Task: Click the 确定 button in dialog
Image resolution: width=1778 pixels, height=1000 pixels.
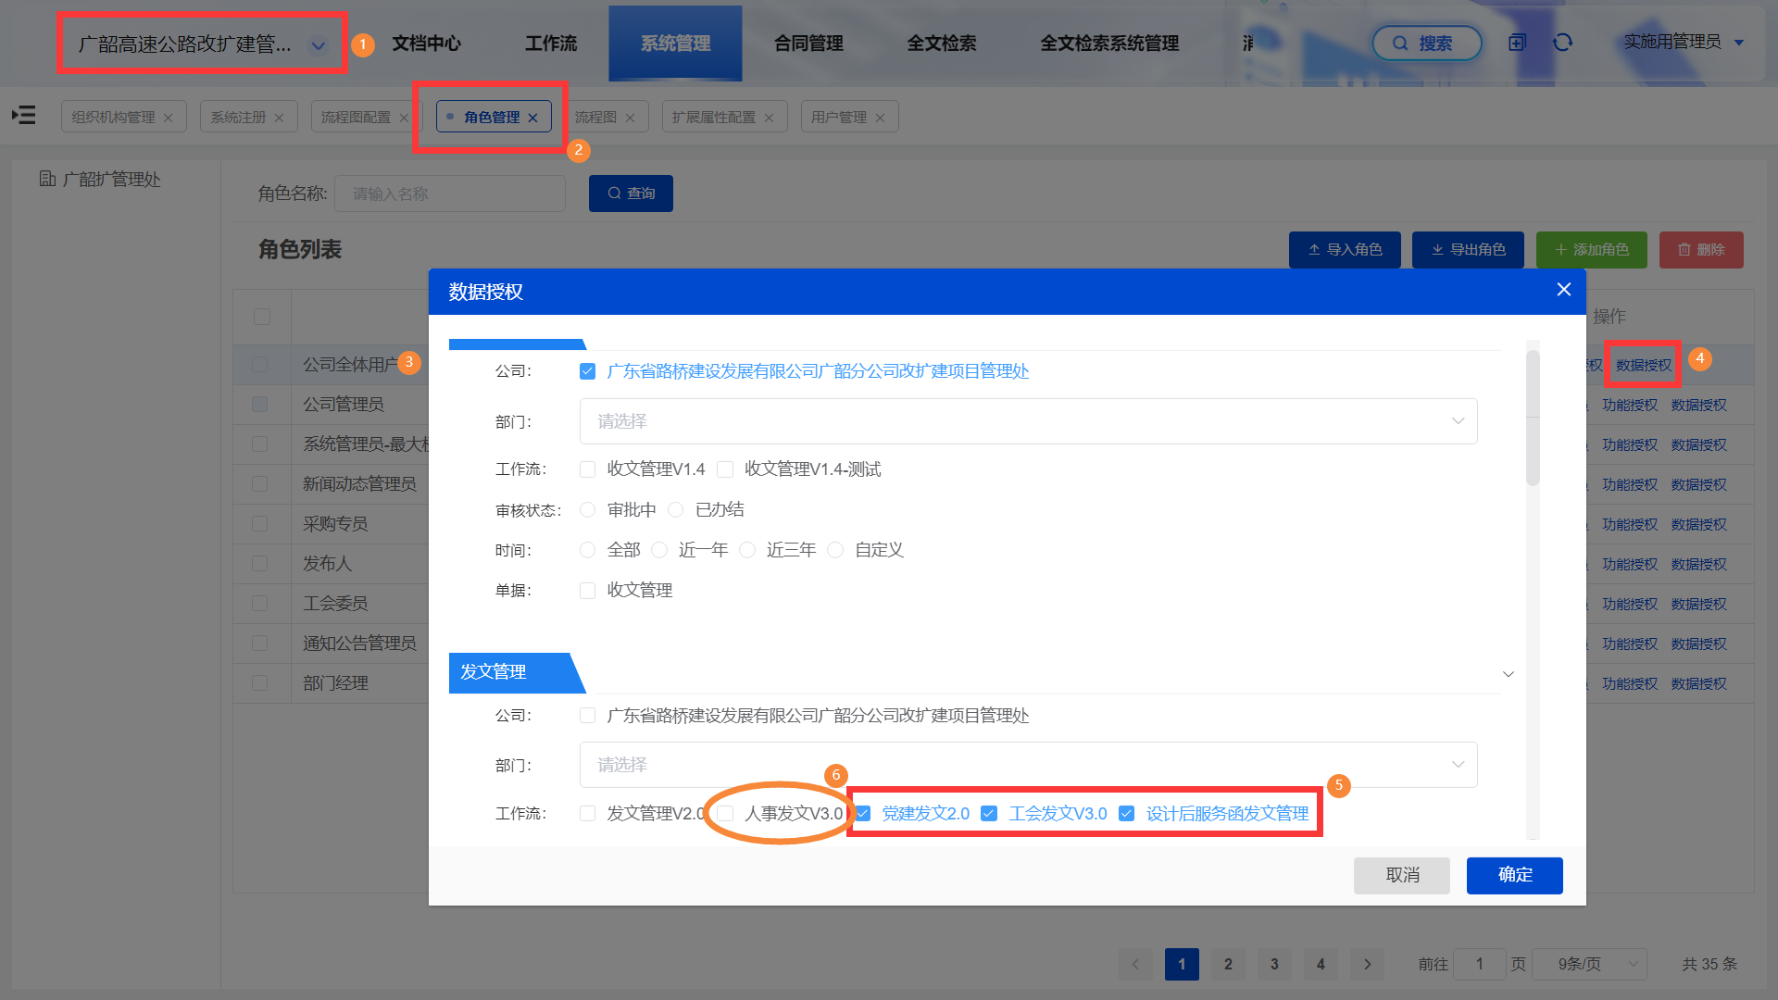Action: [1514, 875]
